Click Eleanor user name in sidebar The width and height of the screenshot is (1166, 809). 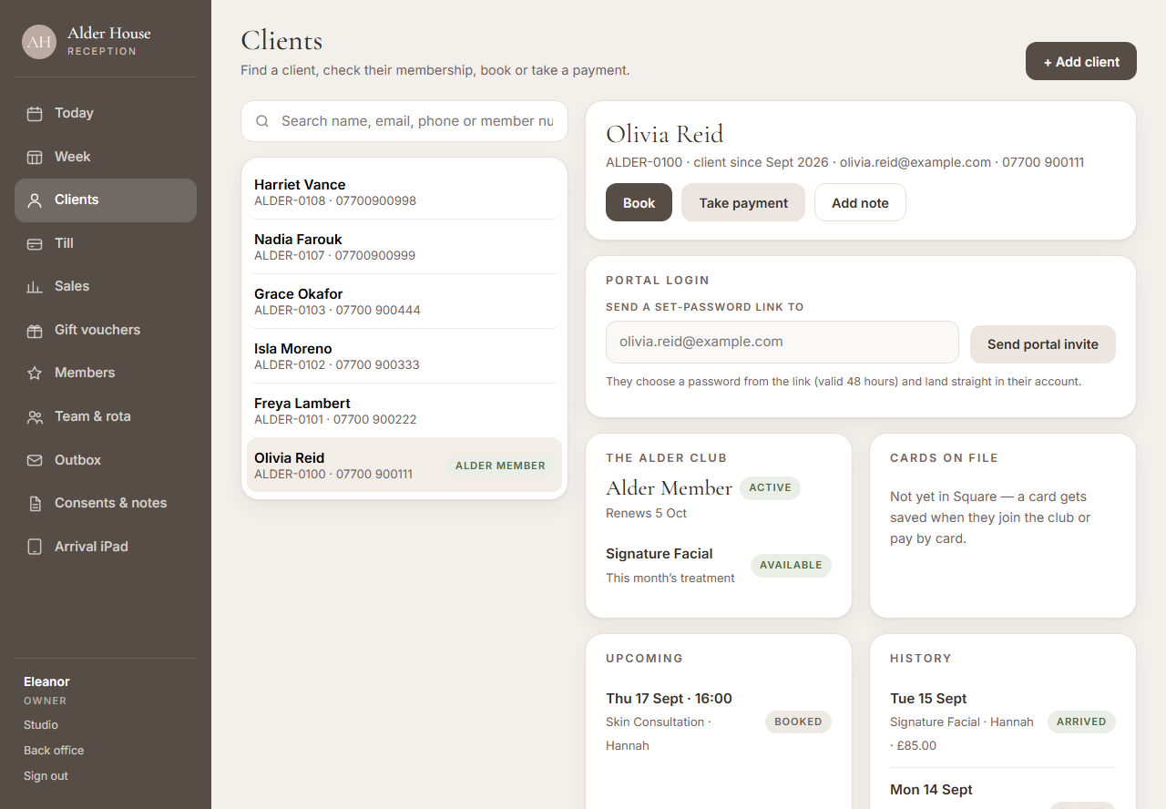click(x=46, y=681)
